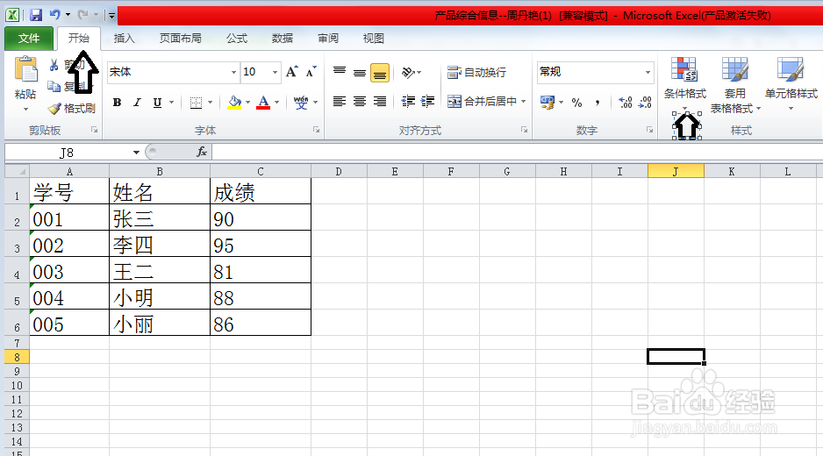Open number format dropdown 常规
The width and height of the screenshot is (823, 456).
tap(648, 72)
